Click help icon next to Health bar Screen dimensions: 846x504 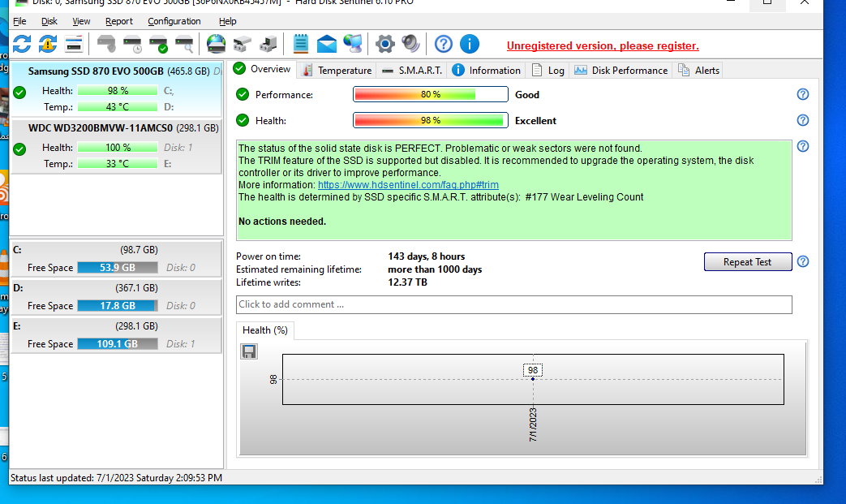[x=803, y=120]
